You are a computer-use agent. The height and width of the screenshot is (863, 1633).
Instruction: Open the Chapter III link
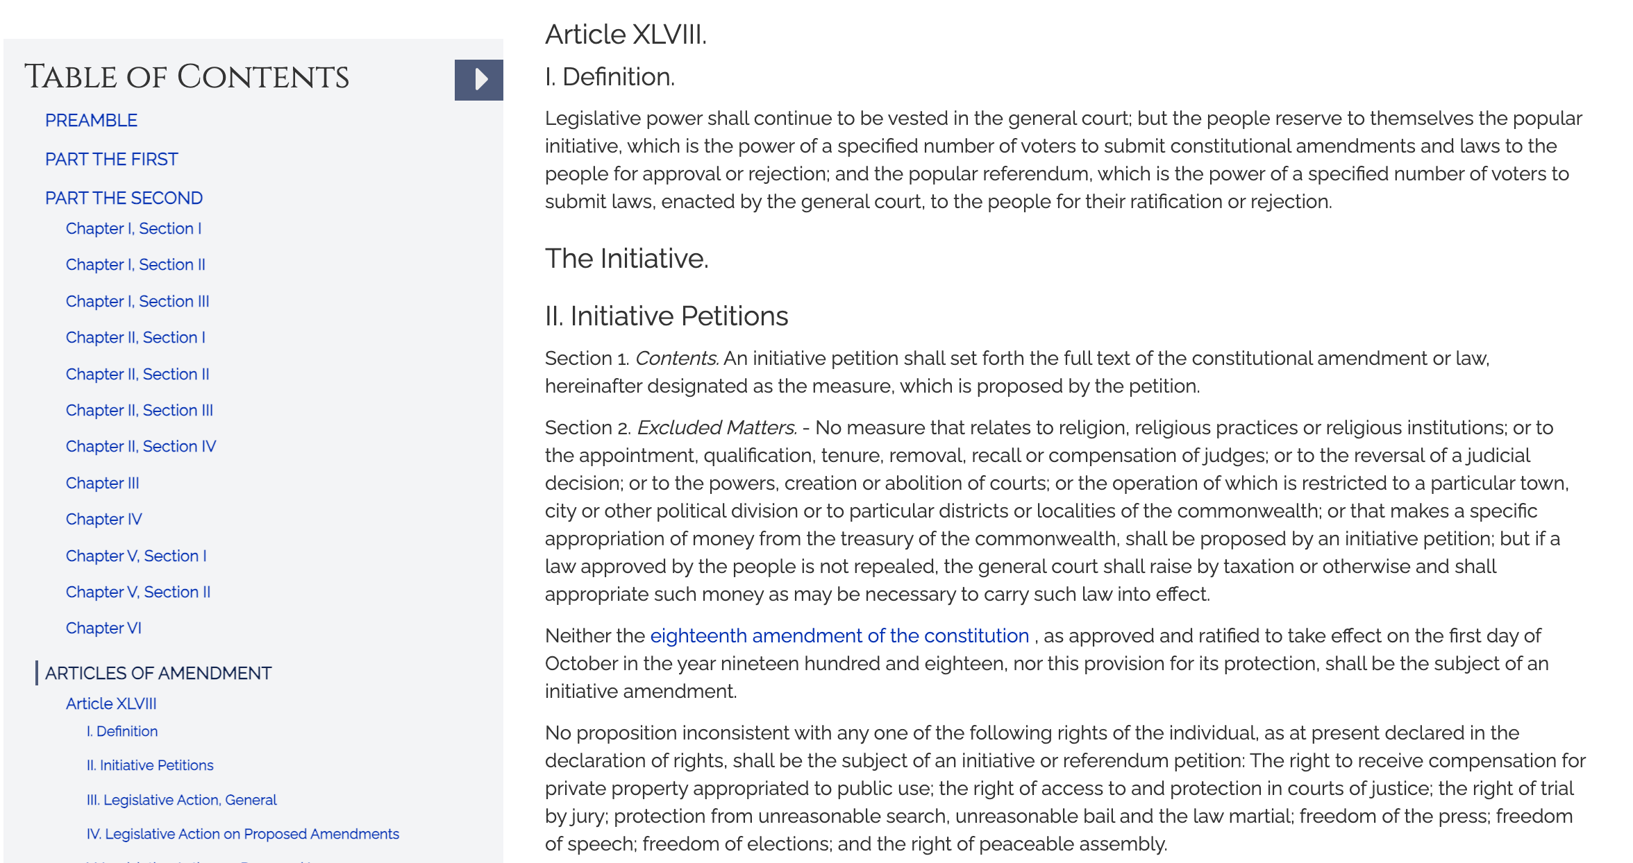102,483
